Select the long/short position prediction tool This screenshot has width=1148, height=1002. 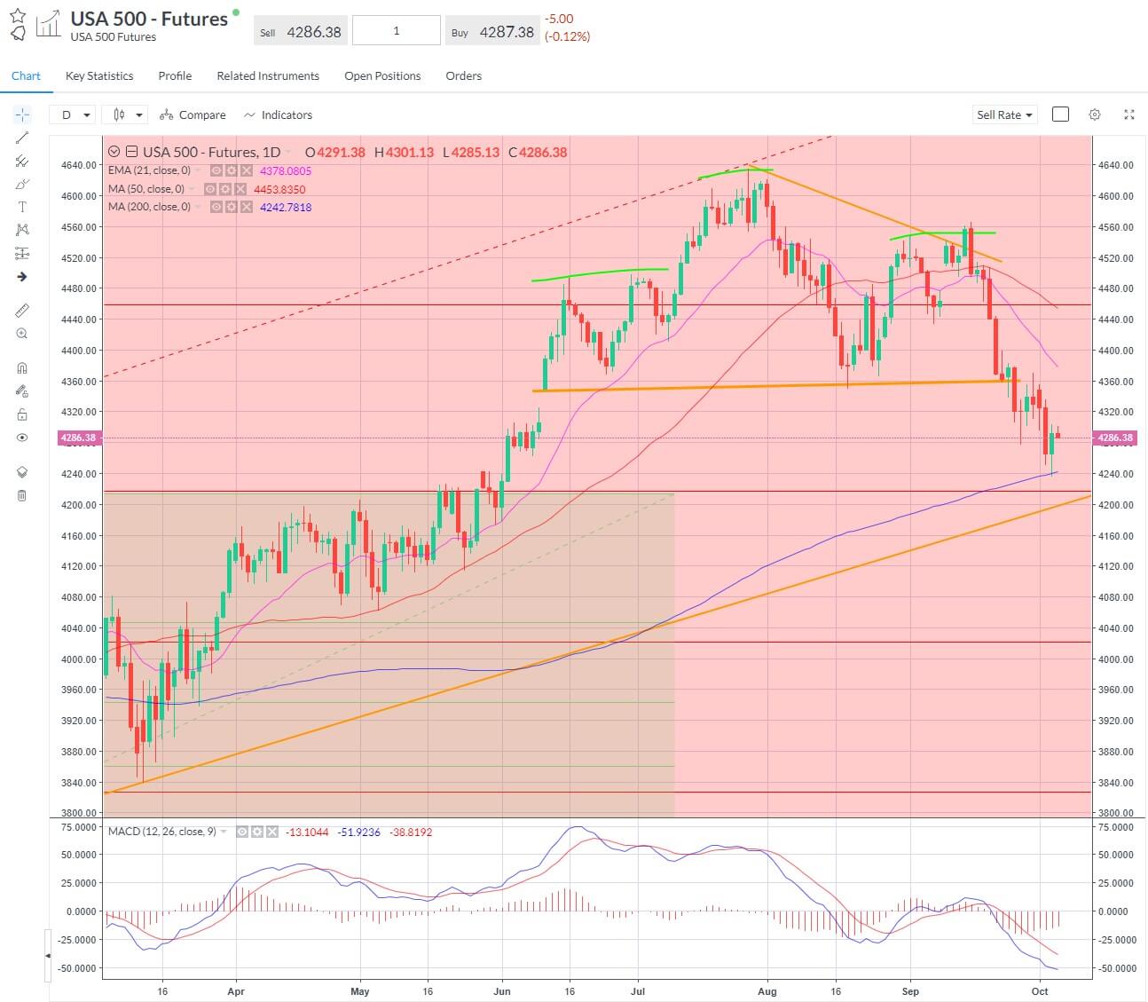pyautogui.click(x=22, y=254)
